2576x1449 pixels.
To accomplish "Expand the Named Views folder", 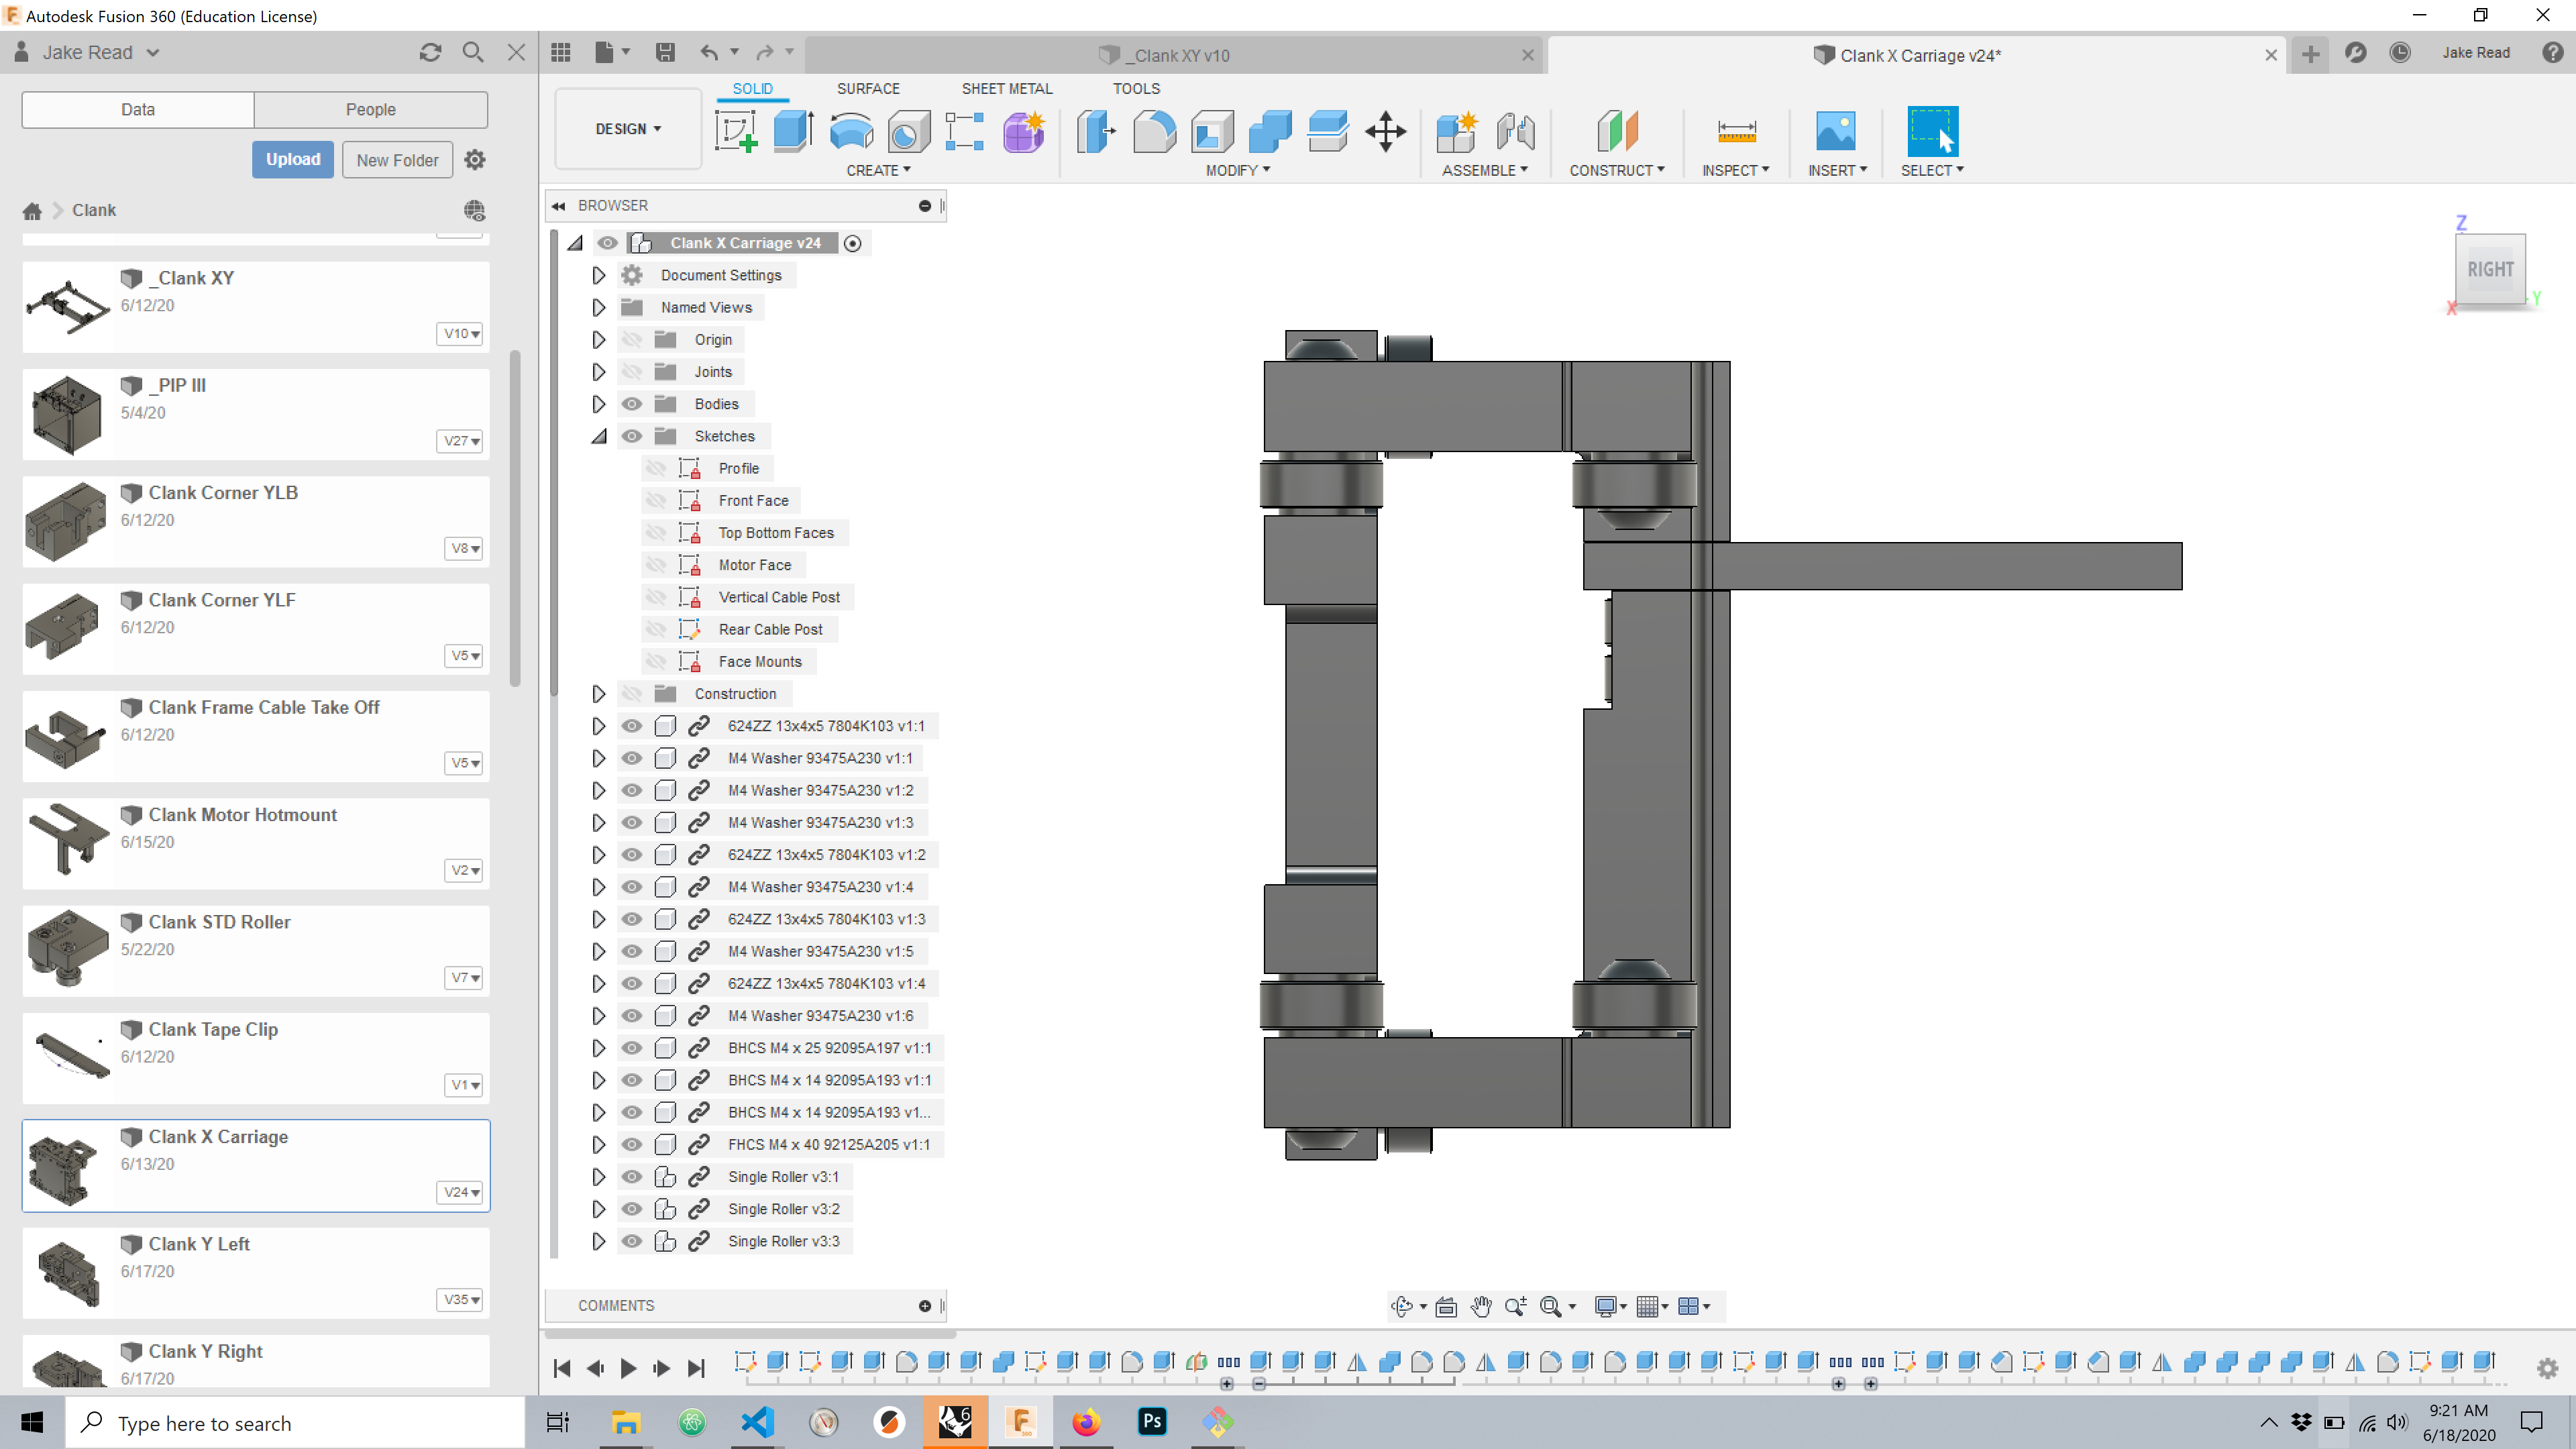I will [598, 306].
